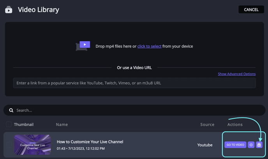Click the trash delete icon for video
Image resolution: width=268 pixels, height=159 pixels.
pyautogui.click(x=259, y=145)
